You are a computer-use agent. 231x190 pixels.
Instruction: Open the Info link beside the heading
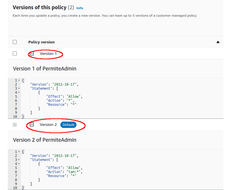point(80,8)
